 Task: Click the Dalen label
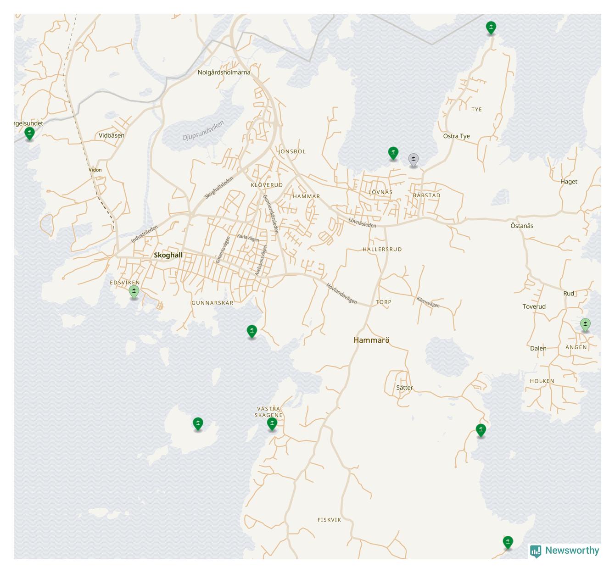(x=538, y=348)
